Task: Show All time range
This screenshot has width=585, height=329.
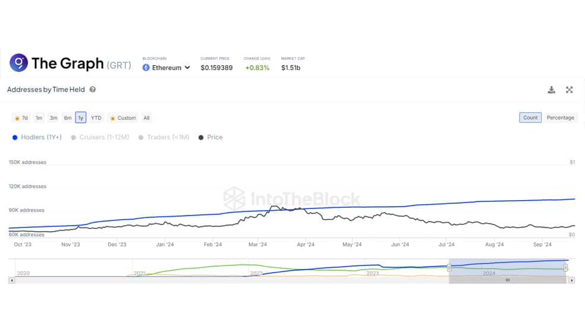Action: pos(147,118)
